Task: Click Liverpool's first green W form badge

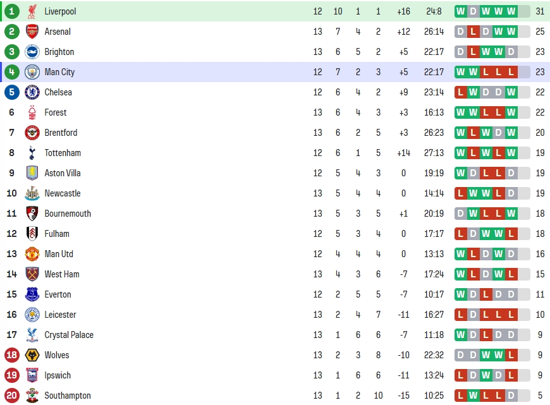Action: point(461,11)
